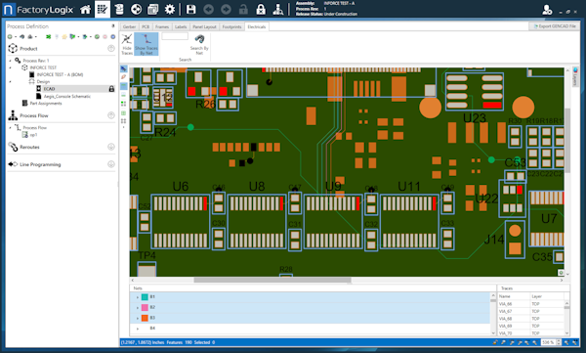Click the net search input field
586x353 pixels.
[175, 36]
